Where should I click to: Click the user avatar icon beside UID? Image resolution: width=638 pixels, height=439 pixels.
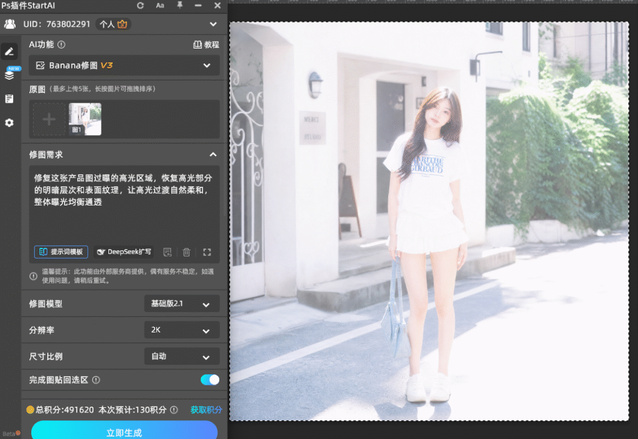click(x=10, y=24)
